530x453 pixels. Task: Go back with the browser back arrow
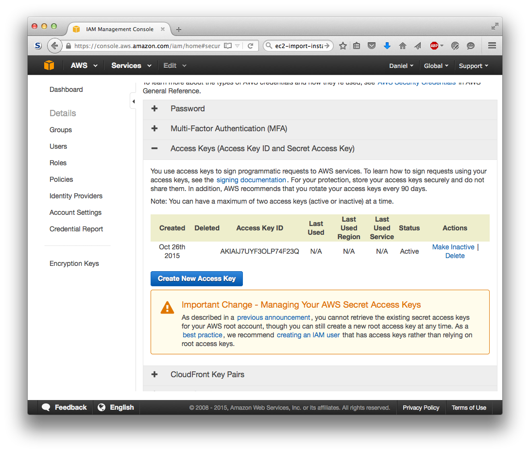click(54, 46)
